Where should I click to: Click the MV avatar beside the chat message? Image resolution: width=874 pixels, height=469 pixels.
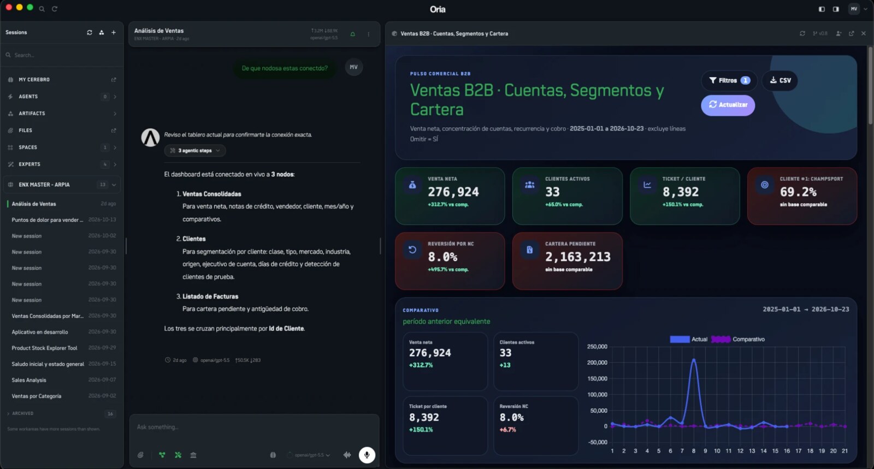pos(354,67)
